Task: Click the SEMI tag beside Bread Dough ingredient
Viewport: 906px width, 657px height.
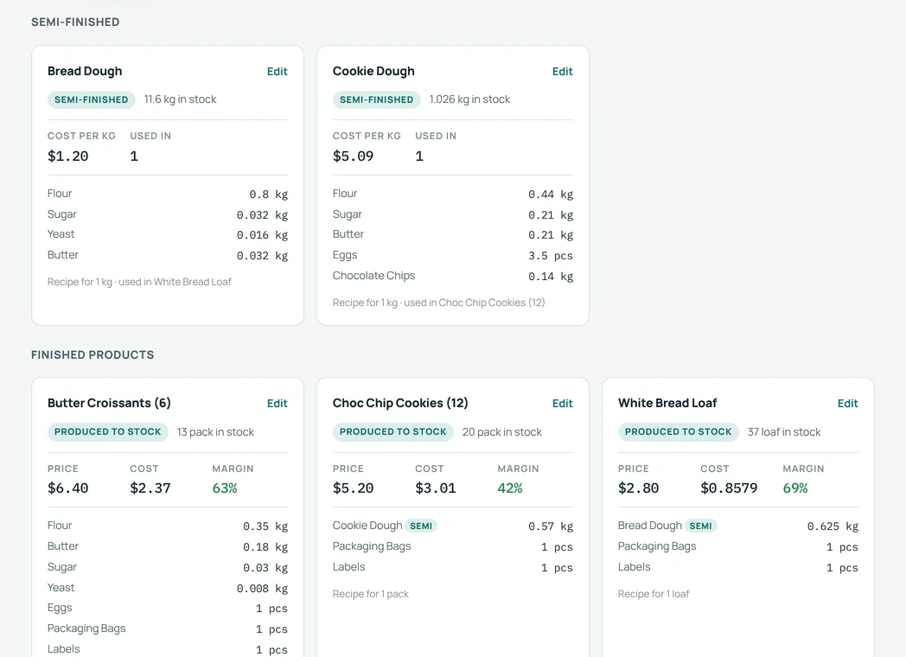Action: [x=701, y=526]
